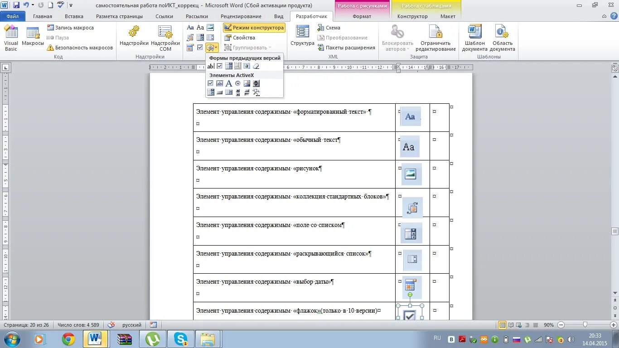Viewport: 619px width, 348px height.
Task: Insert picture content control from ribbon
Action: [x=210, y=28]
